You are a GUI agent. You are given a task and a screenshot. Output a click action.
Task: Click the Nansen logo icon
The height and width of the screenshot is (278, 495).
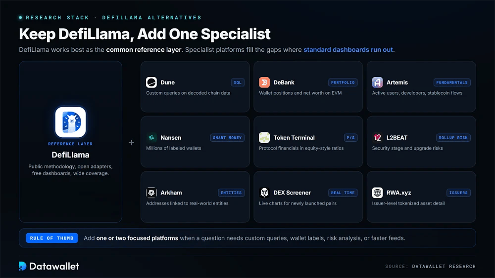pyautogui.click(x=151, y=138)
